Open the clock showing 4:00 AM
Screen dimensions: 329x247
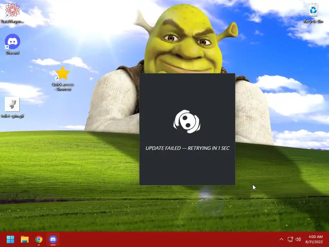click(x=316, y=237)
